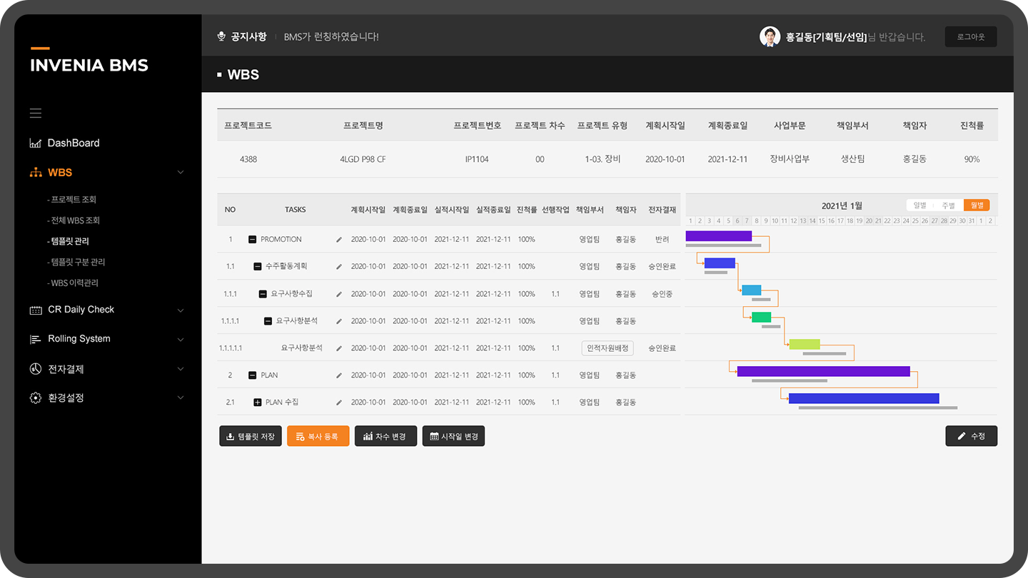Switch Gantt view to 주별 (weekly)
Viewport: 1028px width, 578px height.
coord(948,206)
